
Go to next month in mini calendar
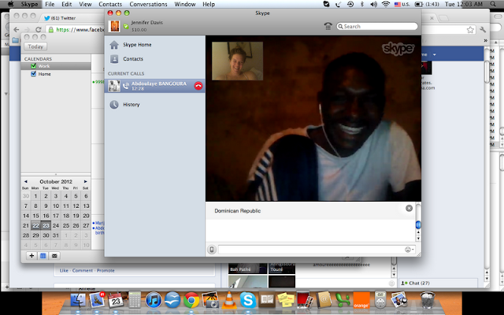point(86,182)
